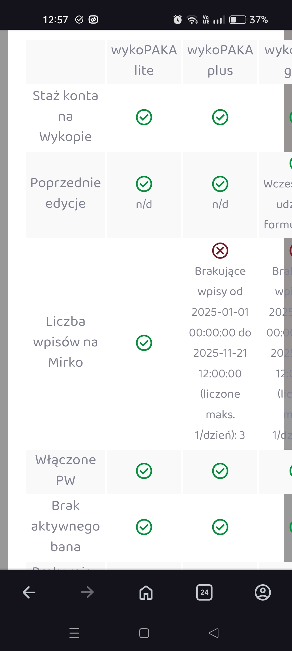Tap the Brakujące wpisy message text
This screenshot has height=651, width=292.
point(220,353)
